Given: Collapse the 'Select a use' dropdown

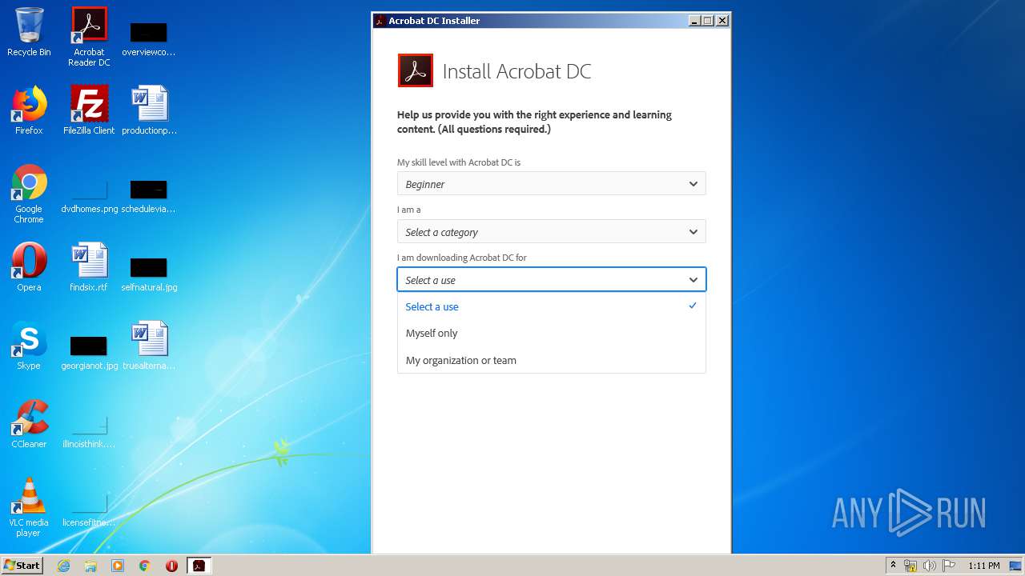Looking at the screenshot, I should (552, 280).
